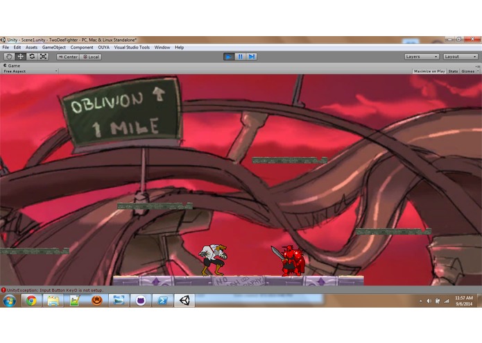Open Notepad++ from taskbar
The height and width of the screenshot is (343, 482).
(x=75, y=301)
